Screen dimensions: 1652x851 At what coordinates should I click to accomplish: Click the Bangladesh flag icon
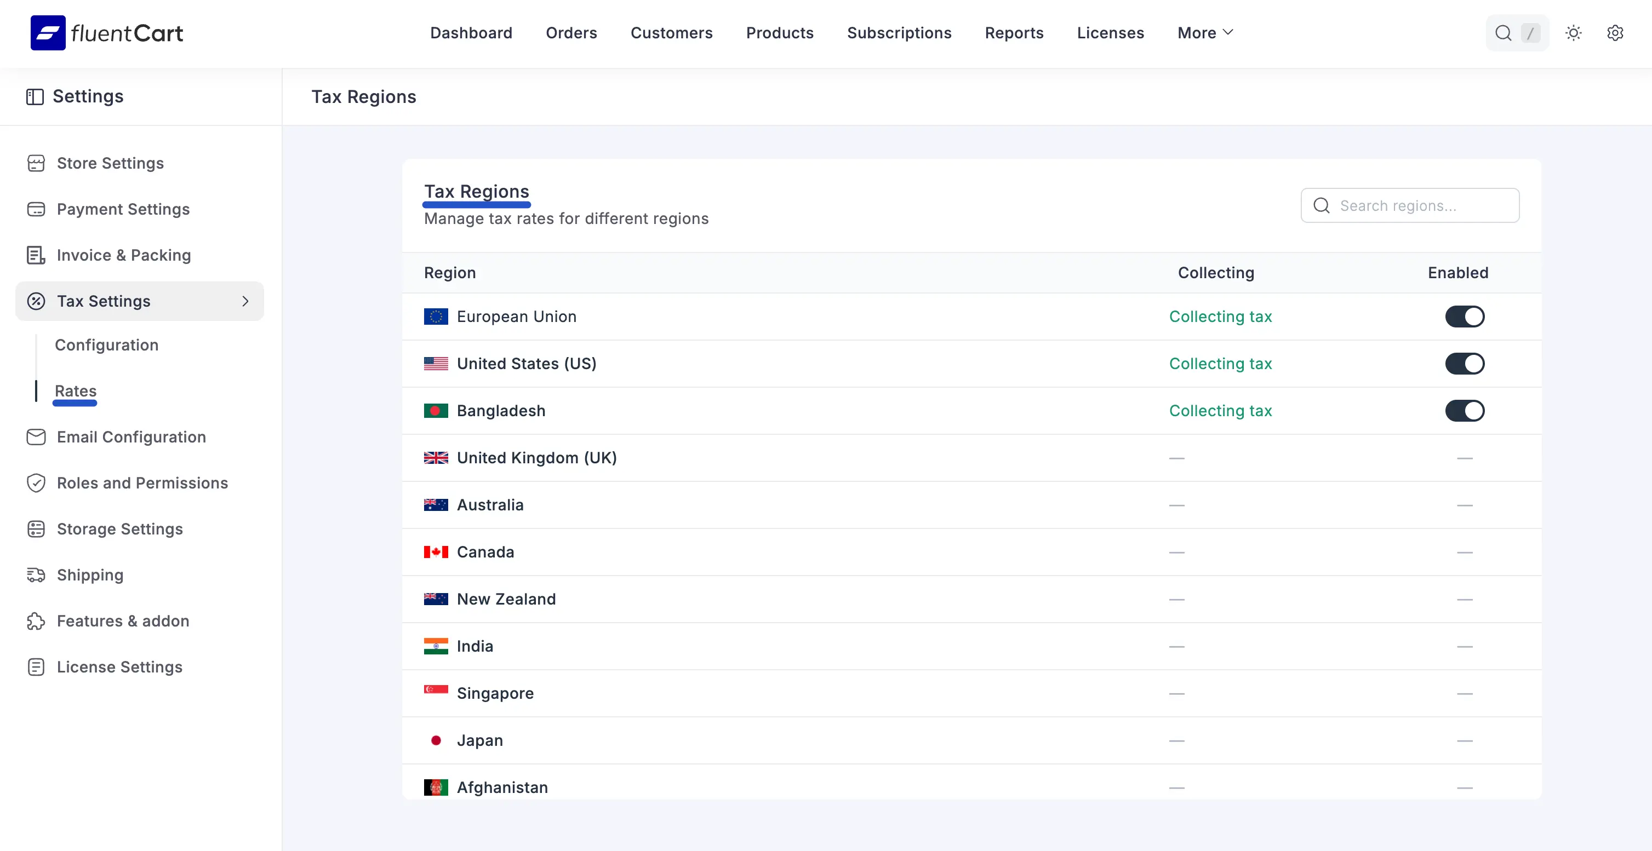tap(436, 411)
